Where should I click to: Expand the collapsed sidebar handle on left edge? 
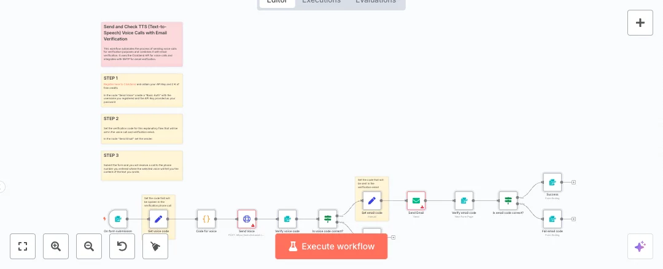[x=2, y=187]
